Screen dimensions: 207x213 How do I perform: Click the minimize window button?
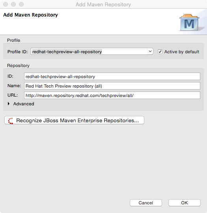click(x=13, y=4)
